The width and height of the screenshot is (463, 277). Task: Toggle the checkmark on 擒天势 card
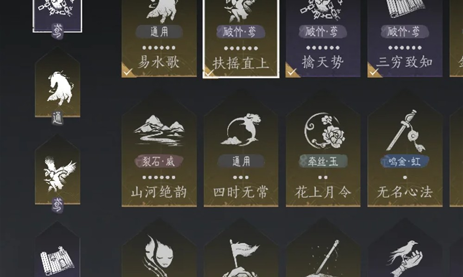[292, 72]
